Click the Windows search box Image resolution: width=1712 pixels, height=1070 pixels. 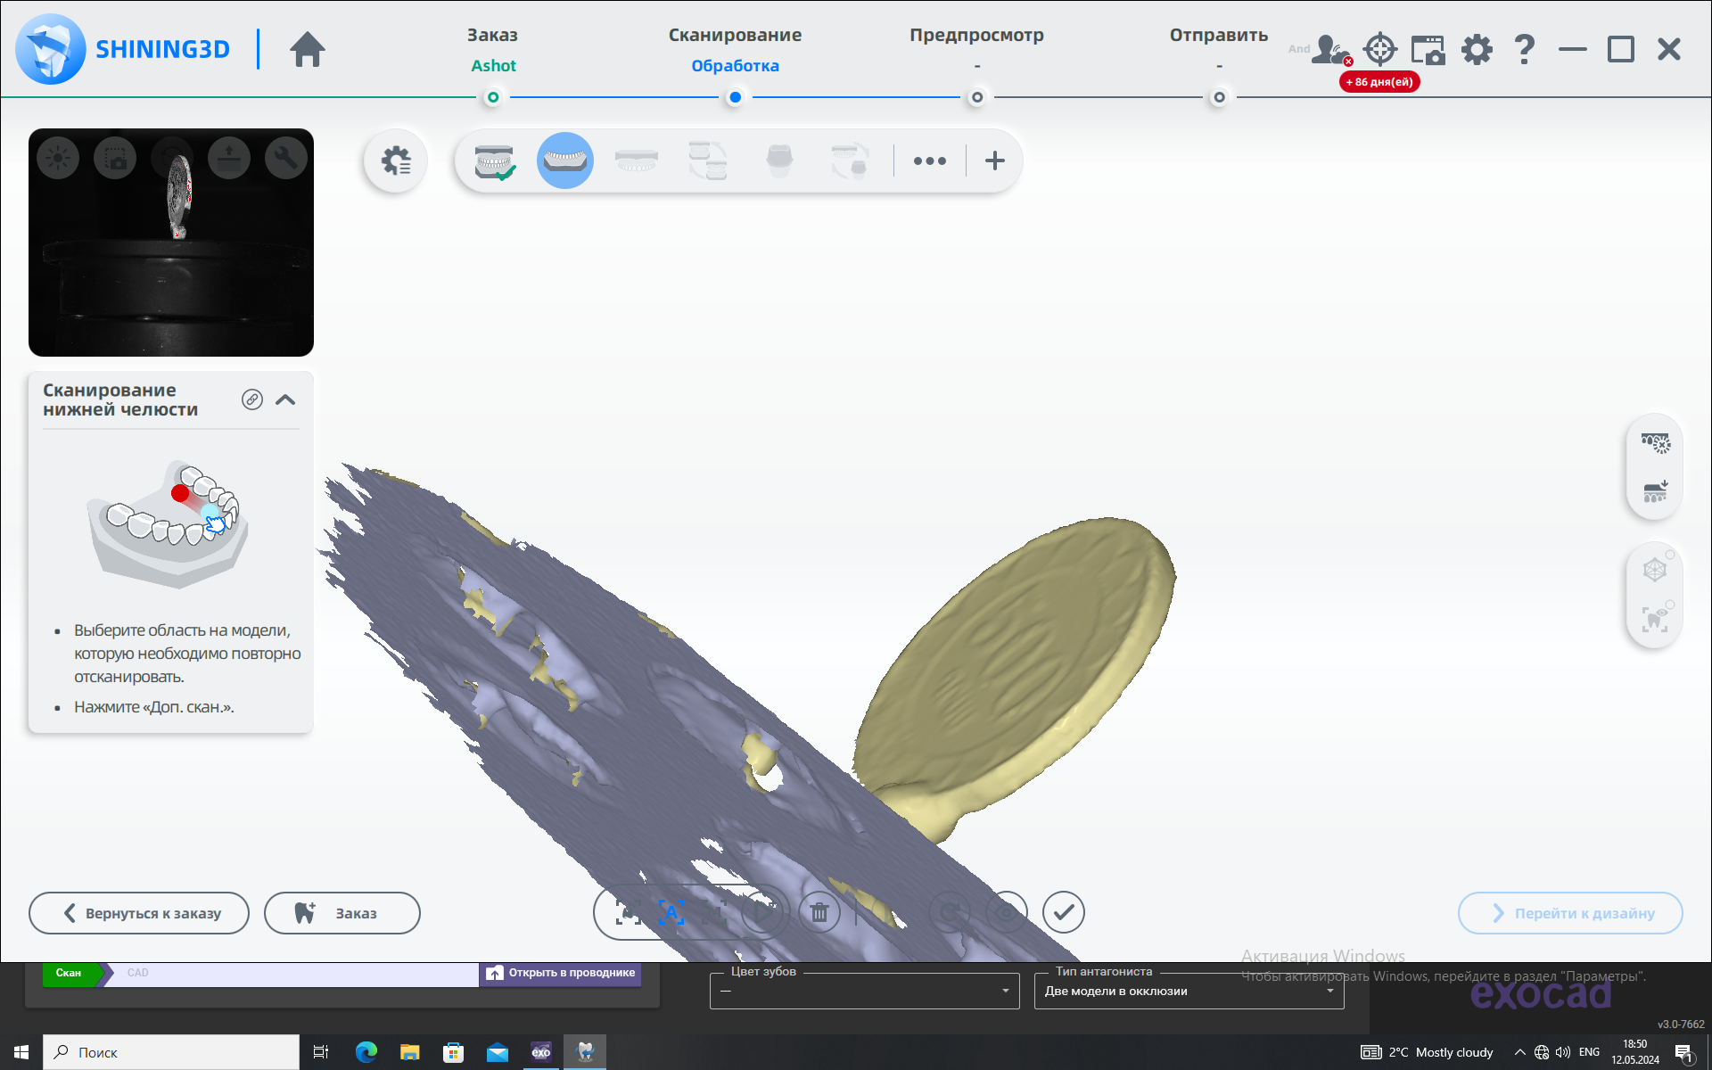click(171, 1052)
